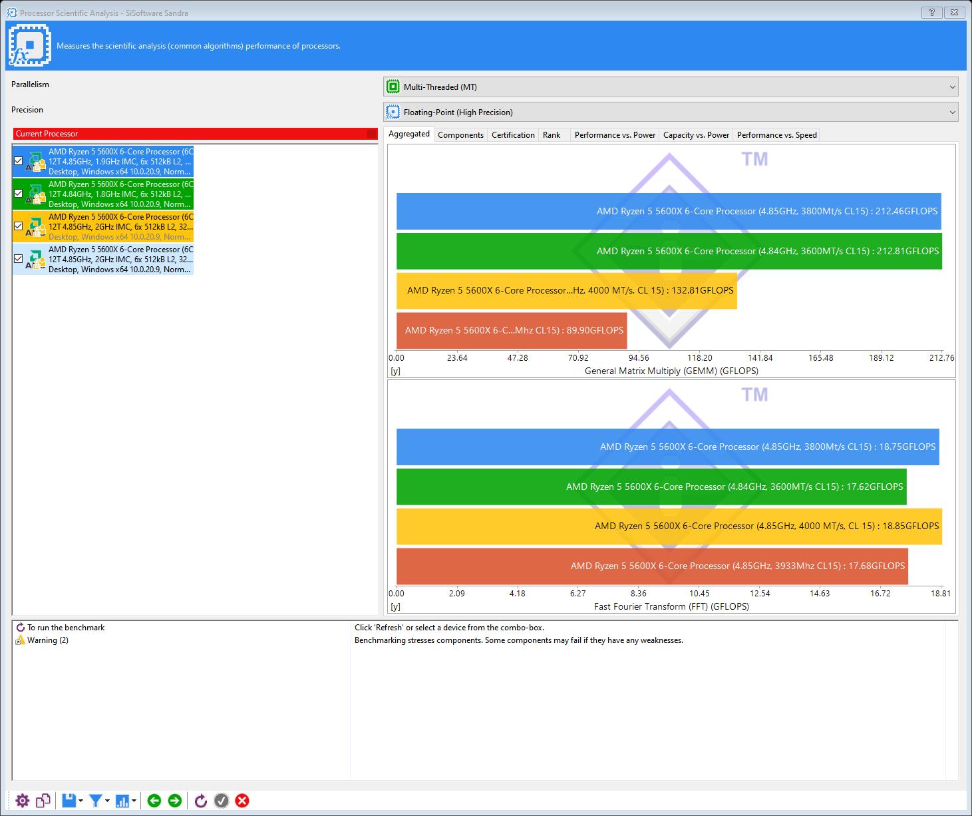Open the Filter icon dropdown arrow
The height and width of the screenshot is (816, 972).
click(x=108, y=801)
